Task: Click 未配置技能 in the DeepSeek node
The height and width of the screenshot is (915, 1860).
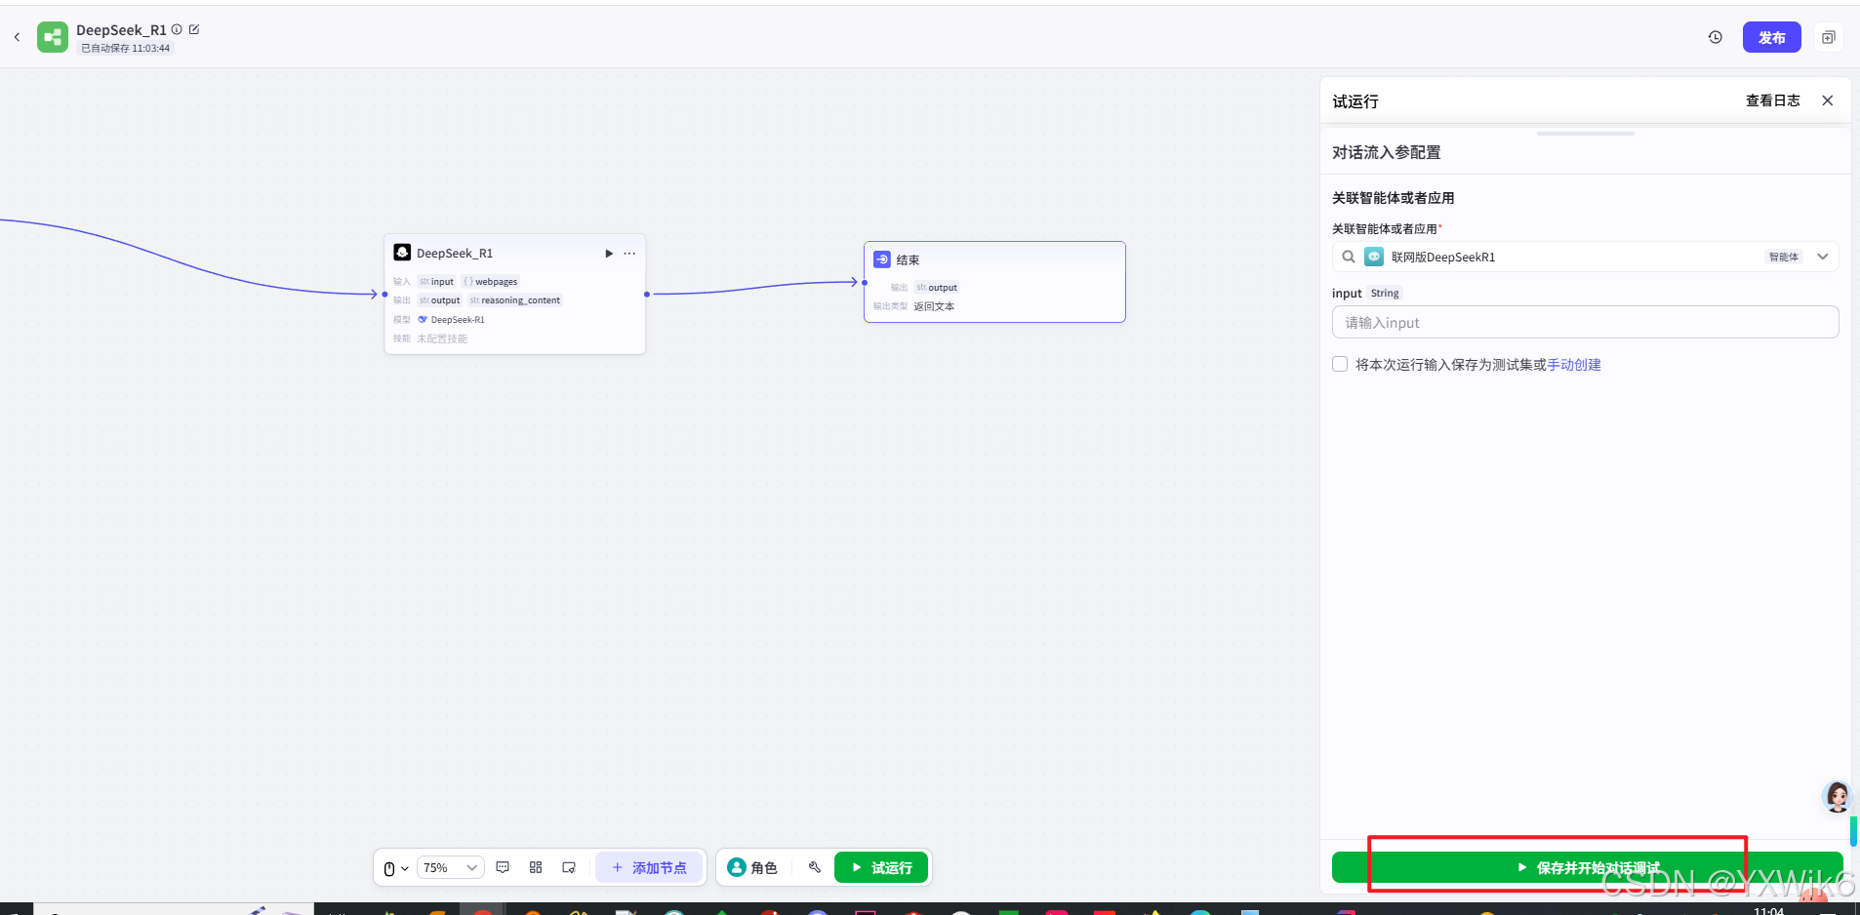Action: pyautogui.click(x=442, y=338)
